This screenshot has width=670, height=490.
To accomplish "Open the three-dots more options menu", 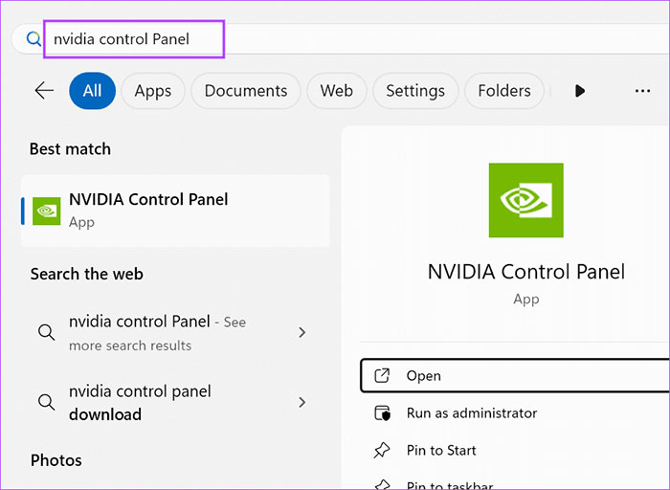I will [642, 91].
